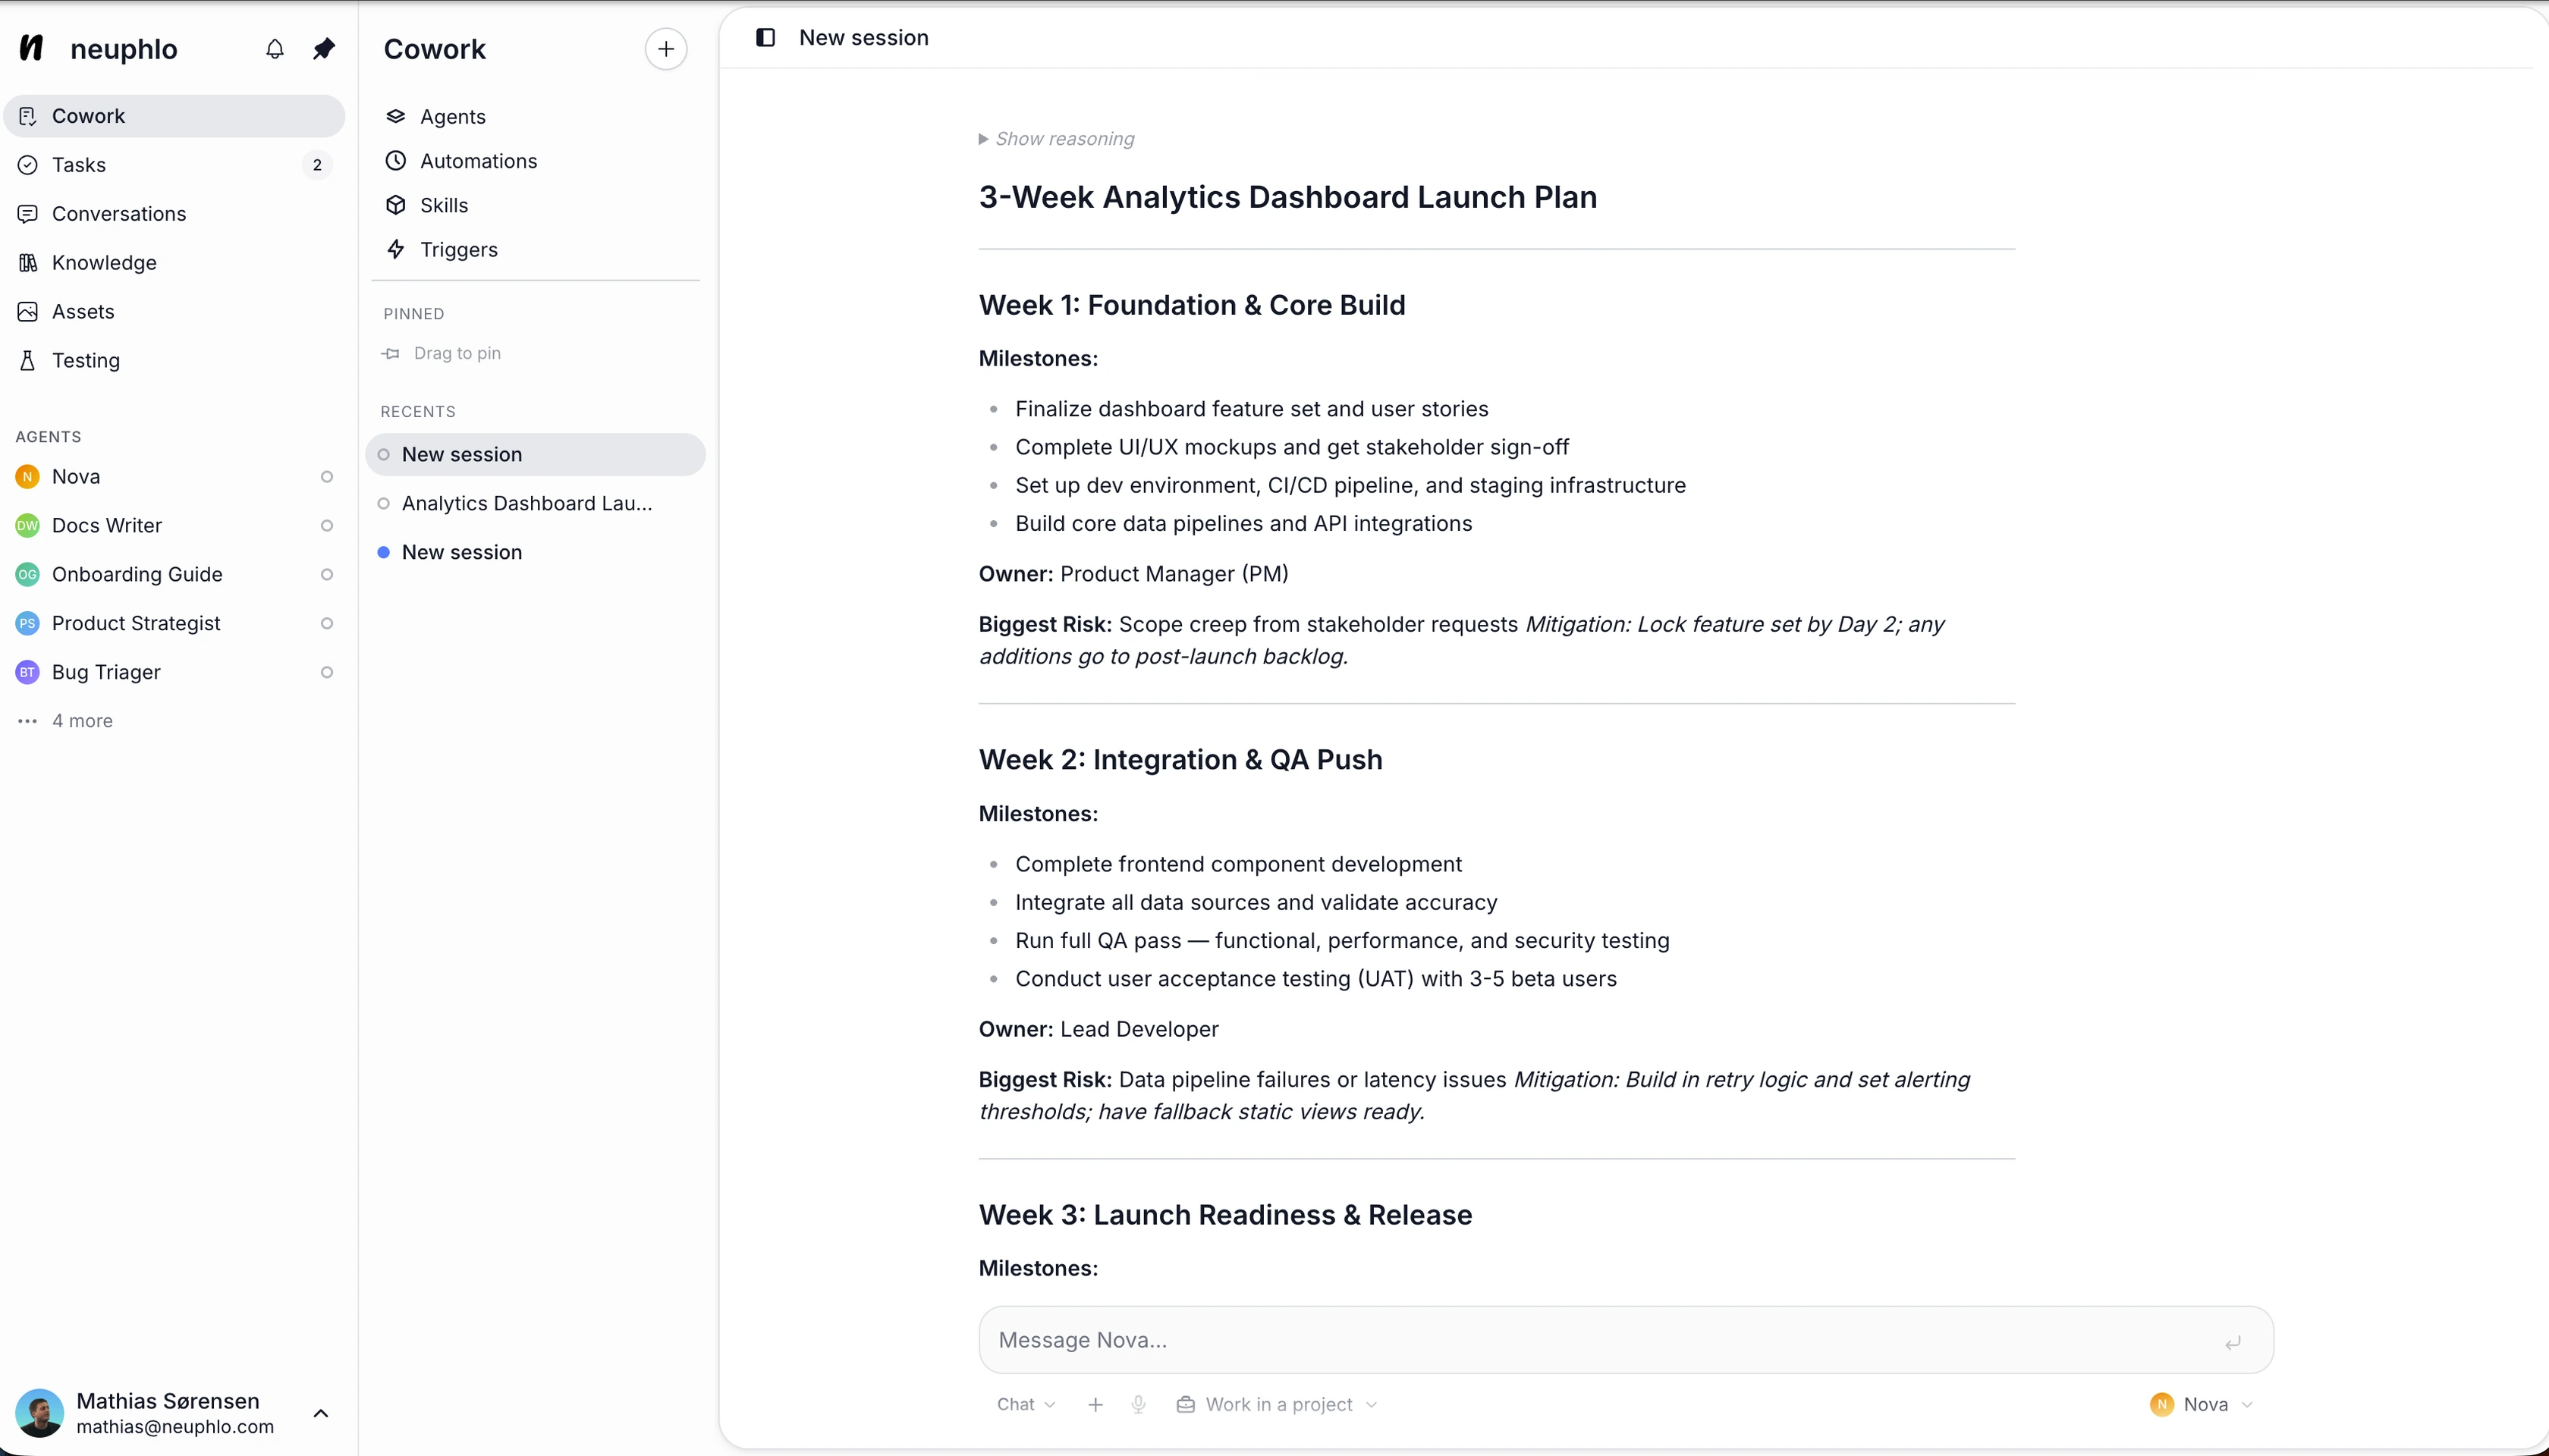Click Docs Writer status circle
The width and height of the screenshot is (2549, 1456).
click(326, 526)
